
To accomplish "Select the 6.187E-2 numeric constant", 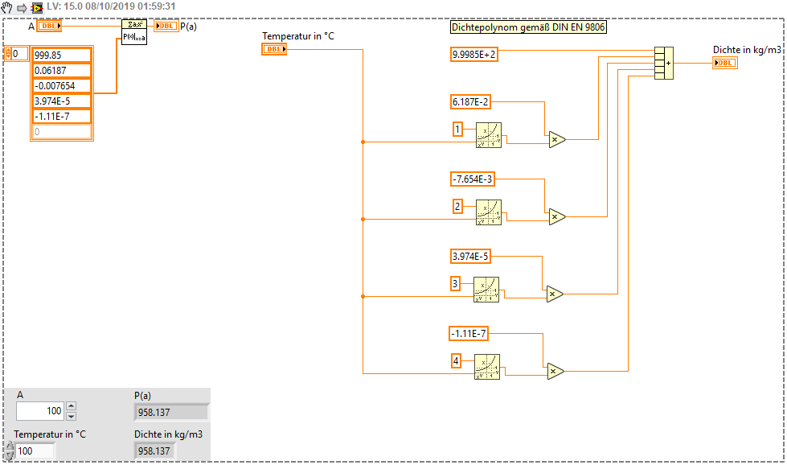I will [470, 102].
